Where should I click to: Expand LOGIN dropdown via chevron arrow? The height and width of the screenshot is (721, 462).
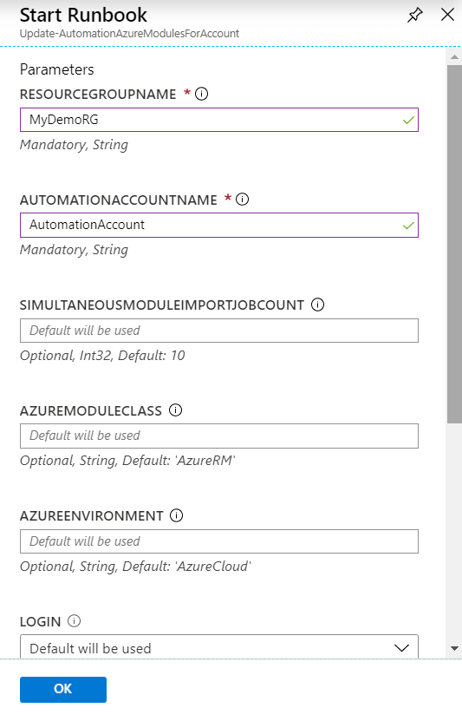pos(401,648)
